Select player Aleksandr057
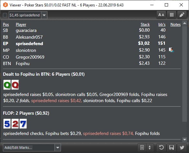Image resolution: width=189 pixels, height=153 pixels. click(29, 37)
